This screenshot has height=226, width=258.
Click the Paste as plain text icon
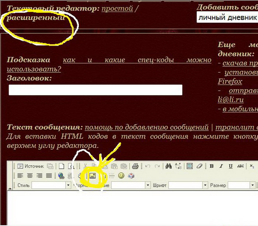[x=114, y=166]
